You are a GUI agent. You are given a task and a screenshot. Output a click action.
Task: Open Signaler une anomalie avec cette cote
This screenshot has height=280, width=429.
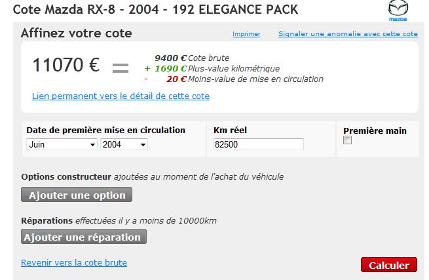pos(348,34)
